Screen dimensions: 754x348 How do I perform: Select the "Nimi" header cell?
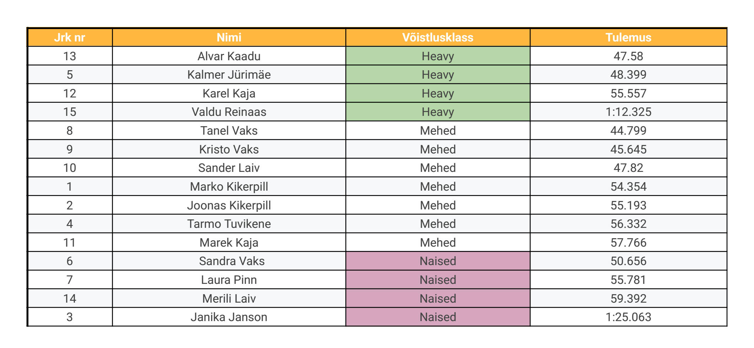(229, 38)
